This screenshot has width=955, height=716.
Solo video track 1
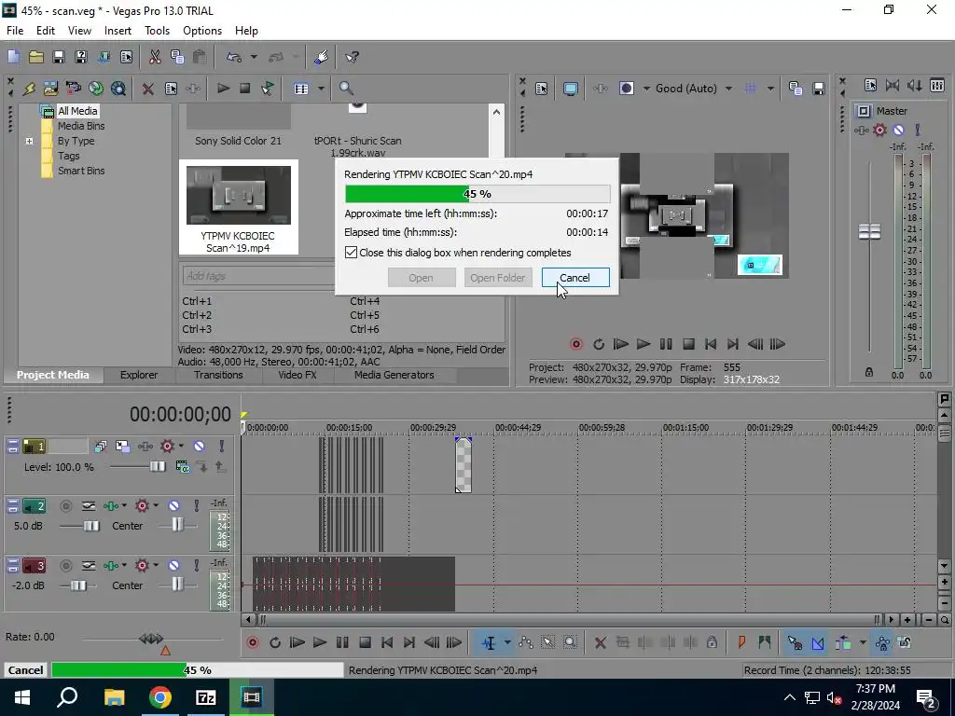222,447
